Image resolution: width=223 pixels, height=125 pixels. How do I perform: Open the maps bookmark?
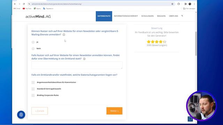(37, 8)
